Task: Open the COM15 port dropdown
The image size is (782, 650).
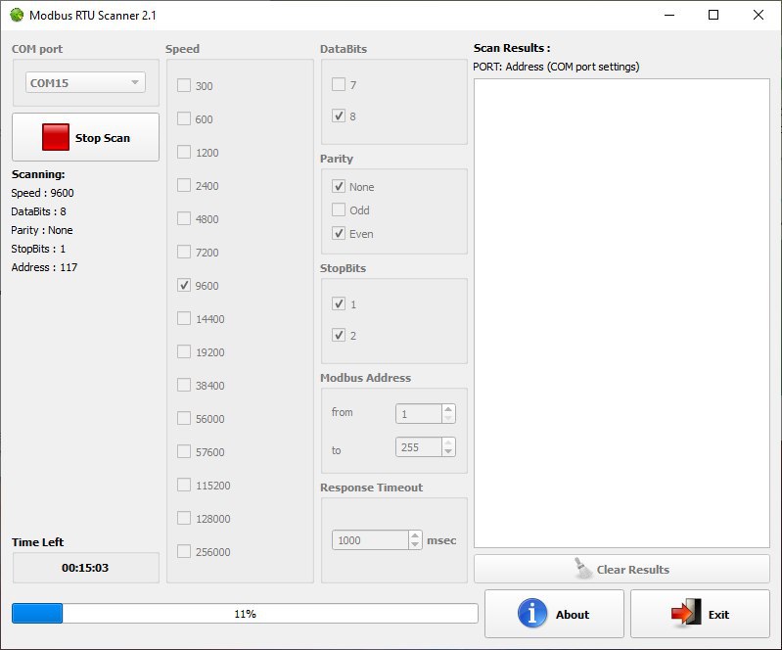Action: tap(85, 82)
